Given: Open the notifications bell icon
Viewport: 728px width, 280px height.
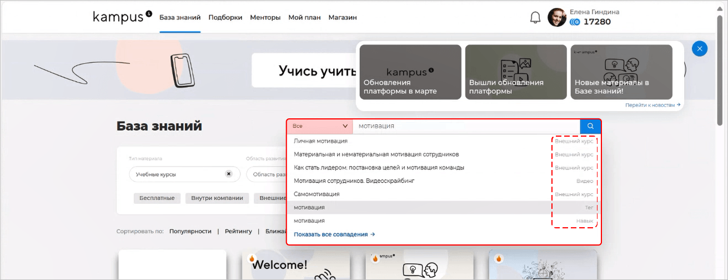Looking at the screenshot, I should tap(535, 17).
